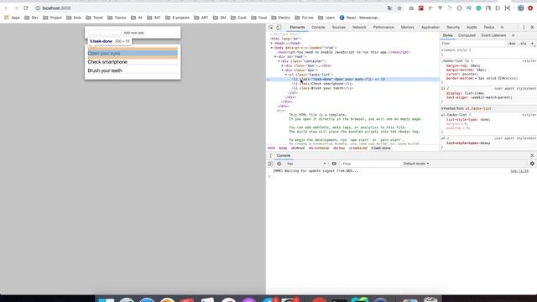
Task: Switch to the Sources tab
Action: pyautogui.click(x=338, y=28)
